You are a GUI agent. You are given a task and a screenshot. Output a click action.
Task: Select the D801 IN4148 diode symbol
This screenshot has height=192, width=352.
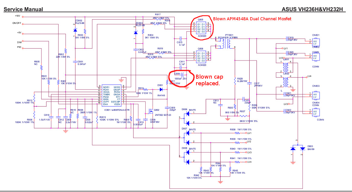161,89
